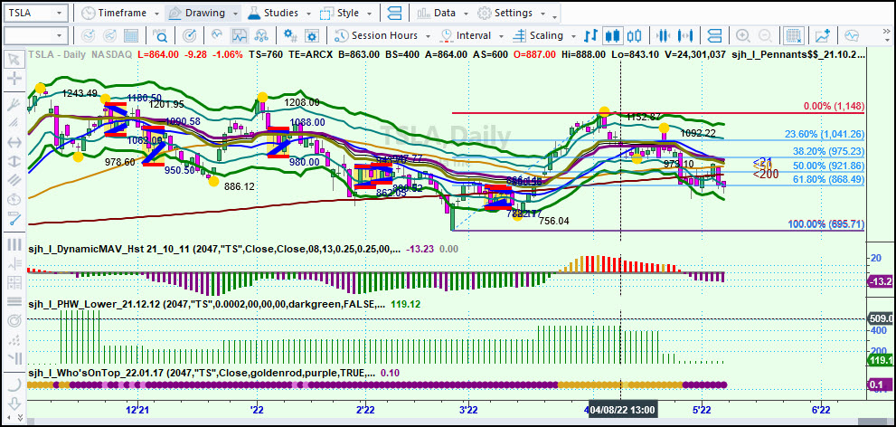Toggle the highlighted chart-wave panel icon
The image size is (896, 427).
pyautogui.click(x=240, y=35)
